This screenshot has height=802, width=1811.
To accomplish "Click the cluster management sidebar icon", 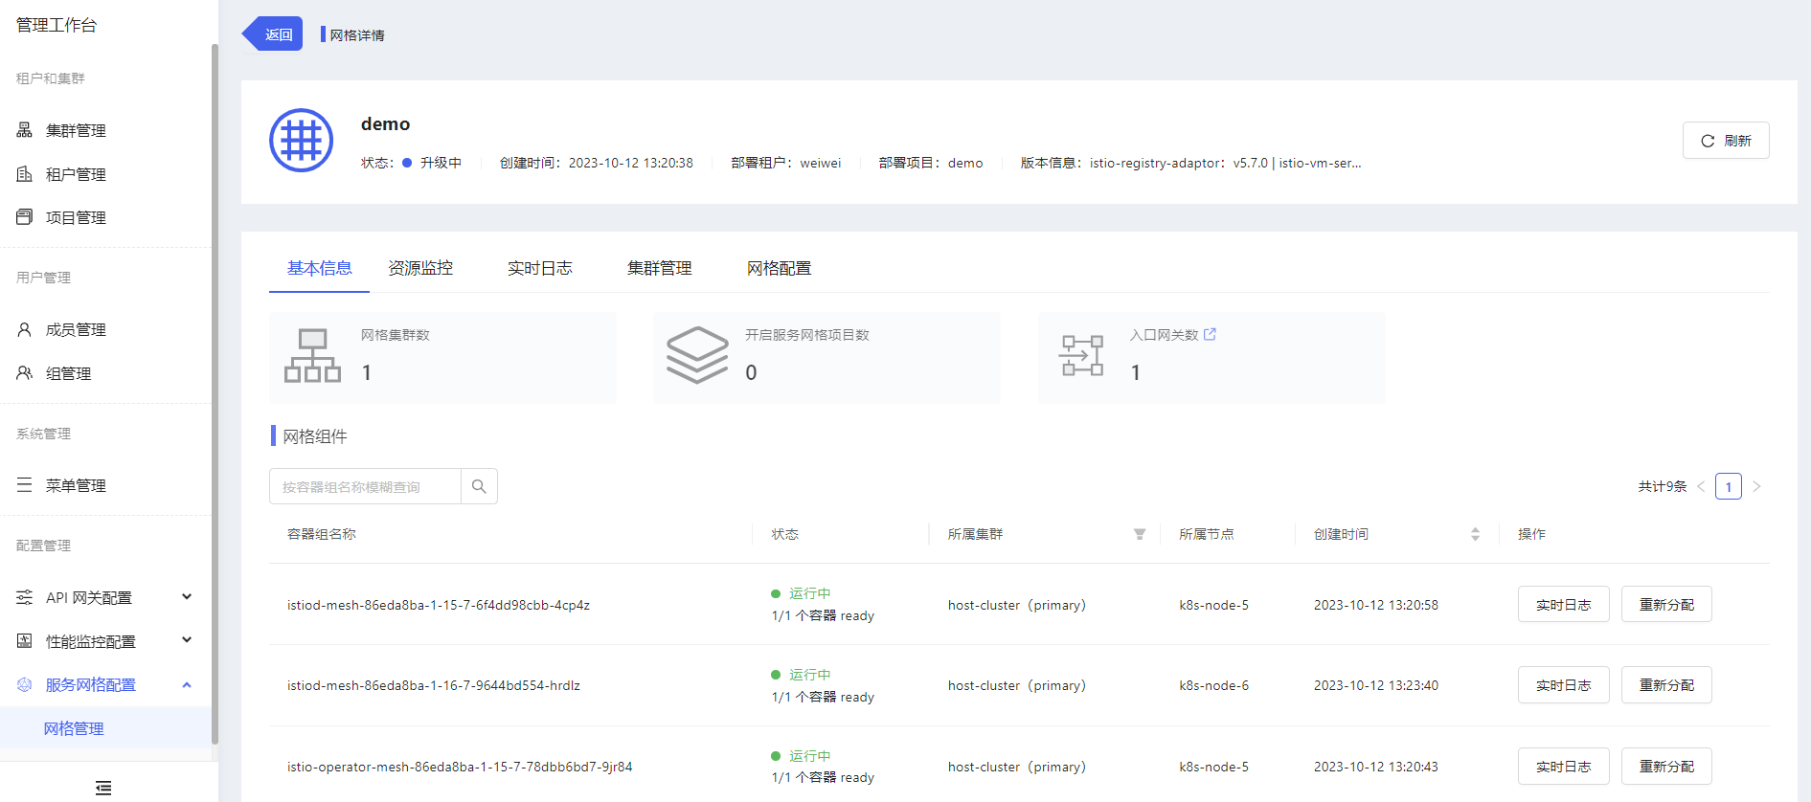I will [x=25, y=130].
